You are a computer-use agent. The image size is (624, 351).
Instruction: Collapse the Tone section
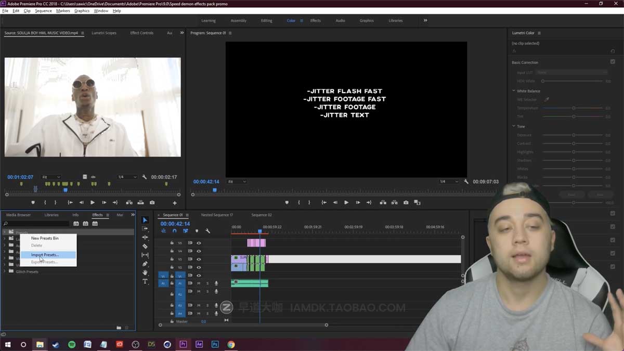pos(513,126)
